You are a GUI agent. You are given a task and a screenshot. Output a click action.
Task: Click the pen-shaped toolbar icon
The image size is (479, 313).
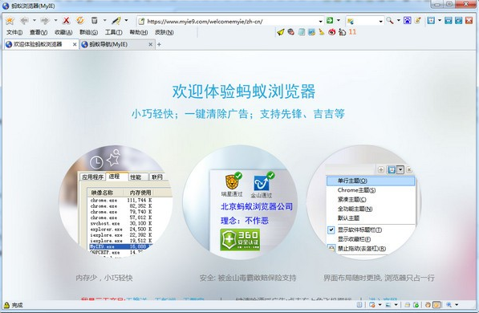coord(116,21)
